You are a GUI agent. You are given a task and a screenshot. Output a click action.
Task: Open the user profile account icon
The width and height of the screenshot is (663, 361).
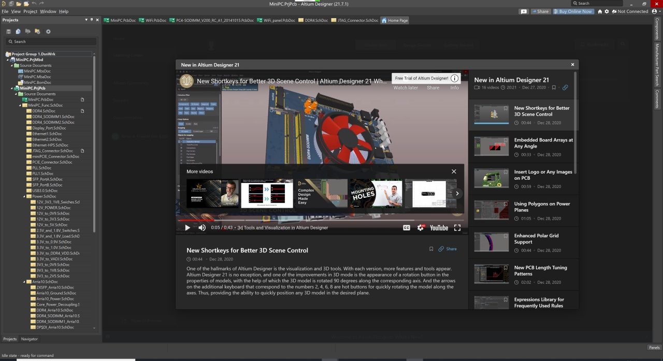point(655,11)
